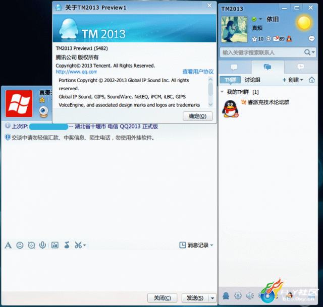This screenshot has height=307, width=323.
Task: Click the green online status icon
Action: point(254,19)
